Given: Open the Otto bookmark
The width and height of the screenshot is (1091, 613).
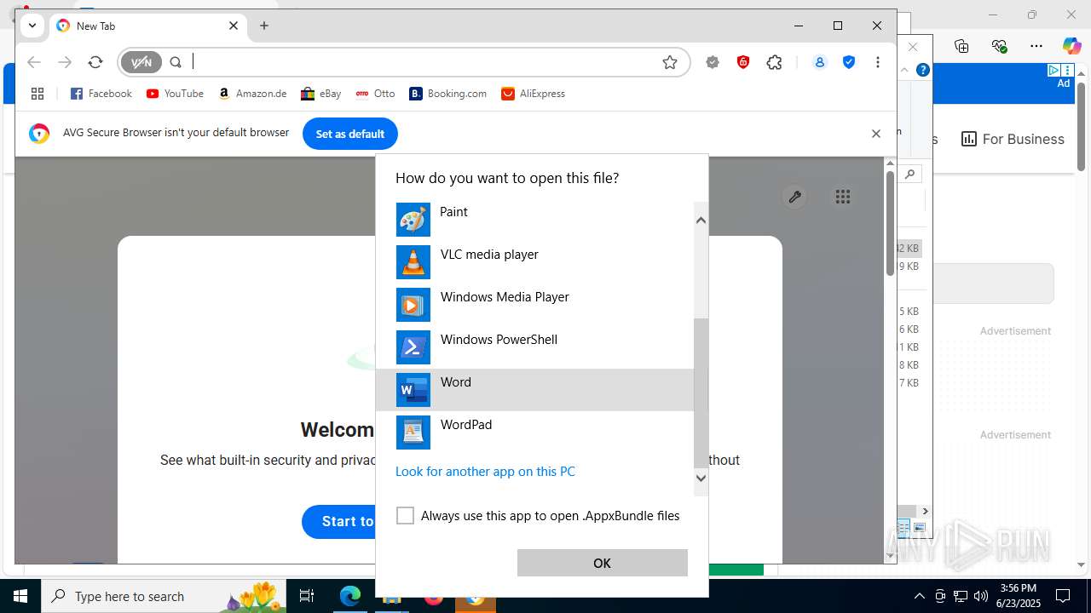Looking at the screenshot, I should (375, 94).
